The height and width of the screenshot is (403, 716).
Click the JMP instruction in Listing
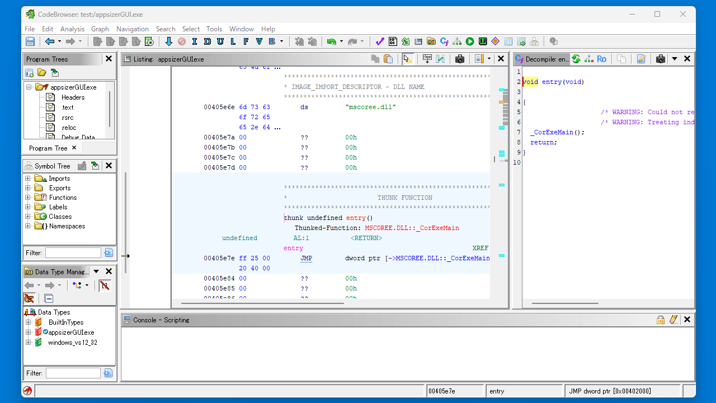(306, 258)
